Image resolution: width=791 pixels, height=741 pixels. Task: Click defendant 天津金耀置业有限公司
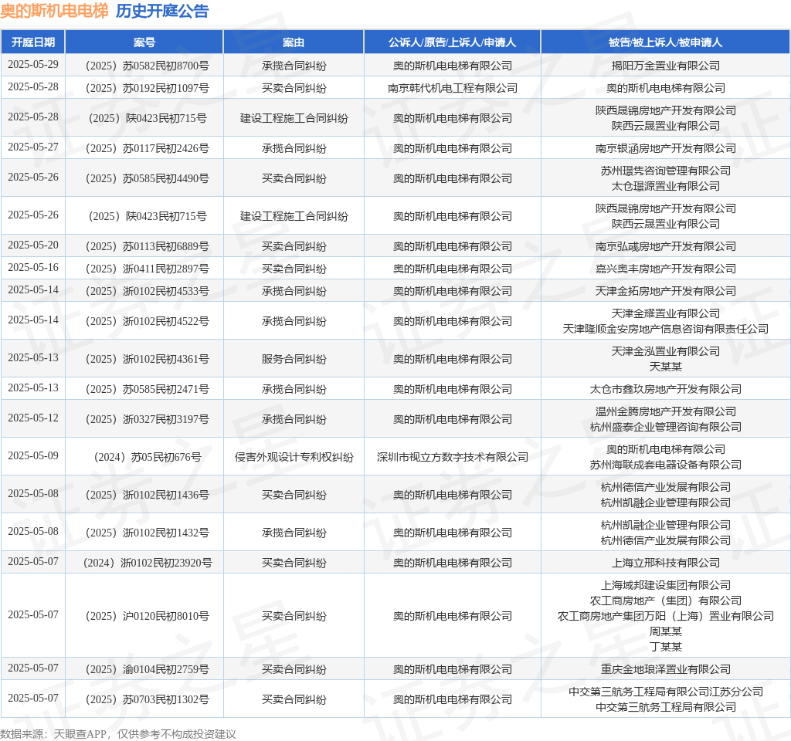tap(665, 313)
